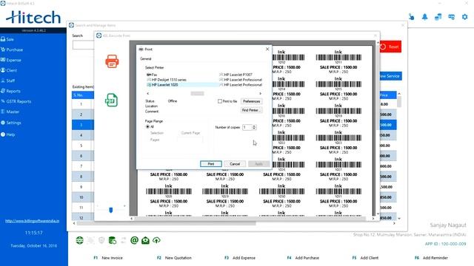
Task: Click the touch pointer icon in top header
Action: (412, 17)
